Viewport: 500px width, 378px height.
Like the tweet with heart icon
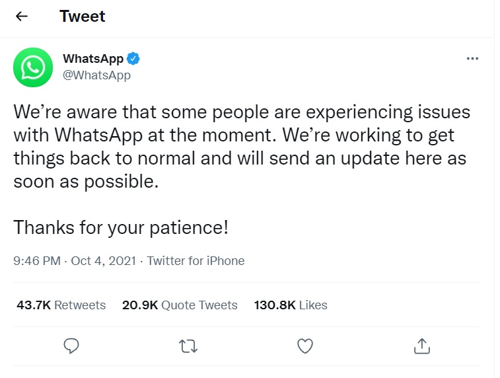[304, 345]
